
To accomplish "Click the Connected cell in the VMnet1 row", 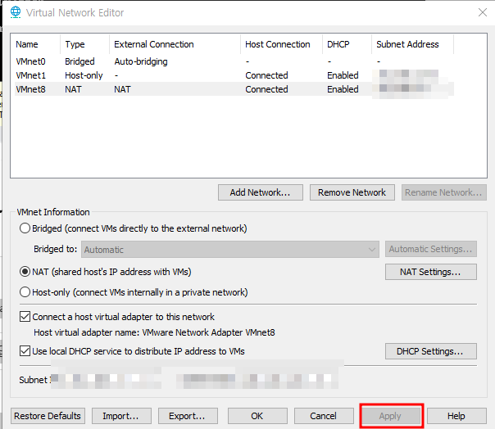I will tap(266, 75).
